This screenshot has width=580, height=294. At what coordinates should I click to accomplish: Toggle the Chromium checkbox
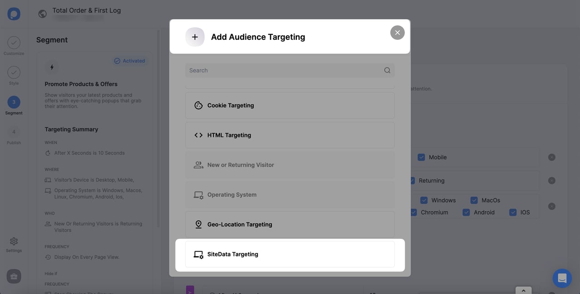(x=413, y=212)
